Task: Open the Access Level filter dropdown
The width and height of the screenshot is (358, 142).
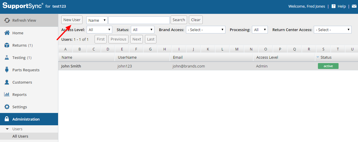Action: pyautogui.click(x=99, y=30)
